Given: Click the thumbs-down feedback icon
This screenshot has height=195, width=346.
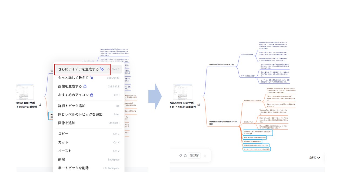Looking at the screenshot, I should [181, 155].
